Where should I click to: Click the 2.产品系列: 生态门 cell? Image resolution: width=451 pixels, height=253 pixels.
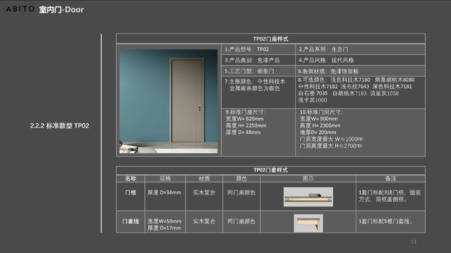360,49
